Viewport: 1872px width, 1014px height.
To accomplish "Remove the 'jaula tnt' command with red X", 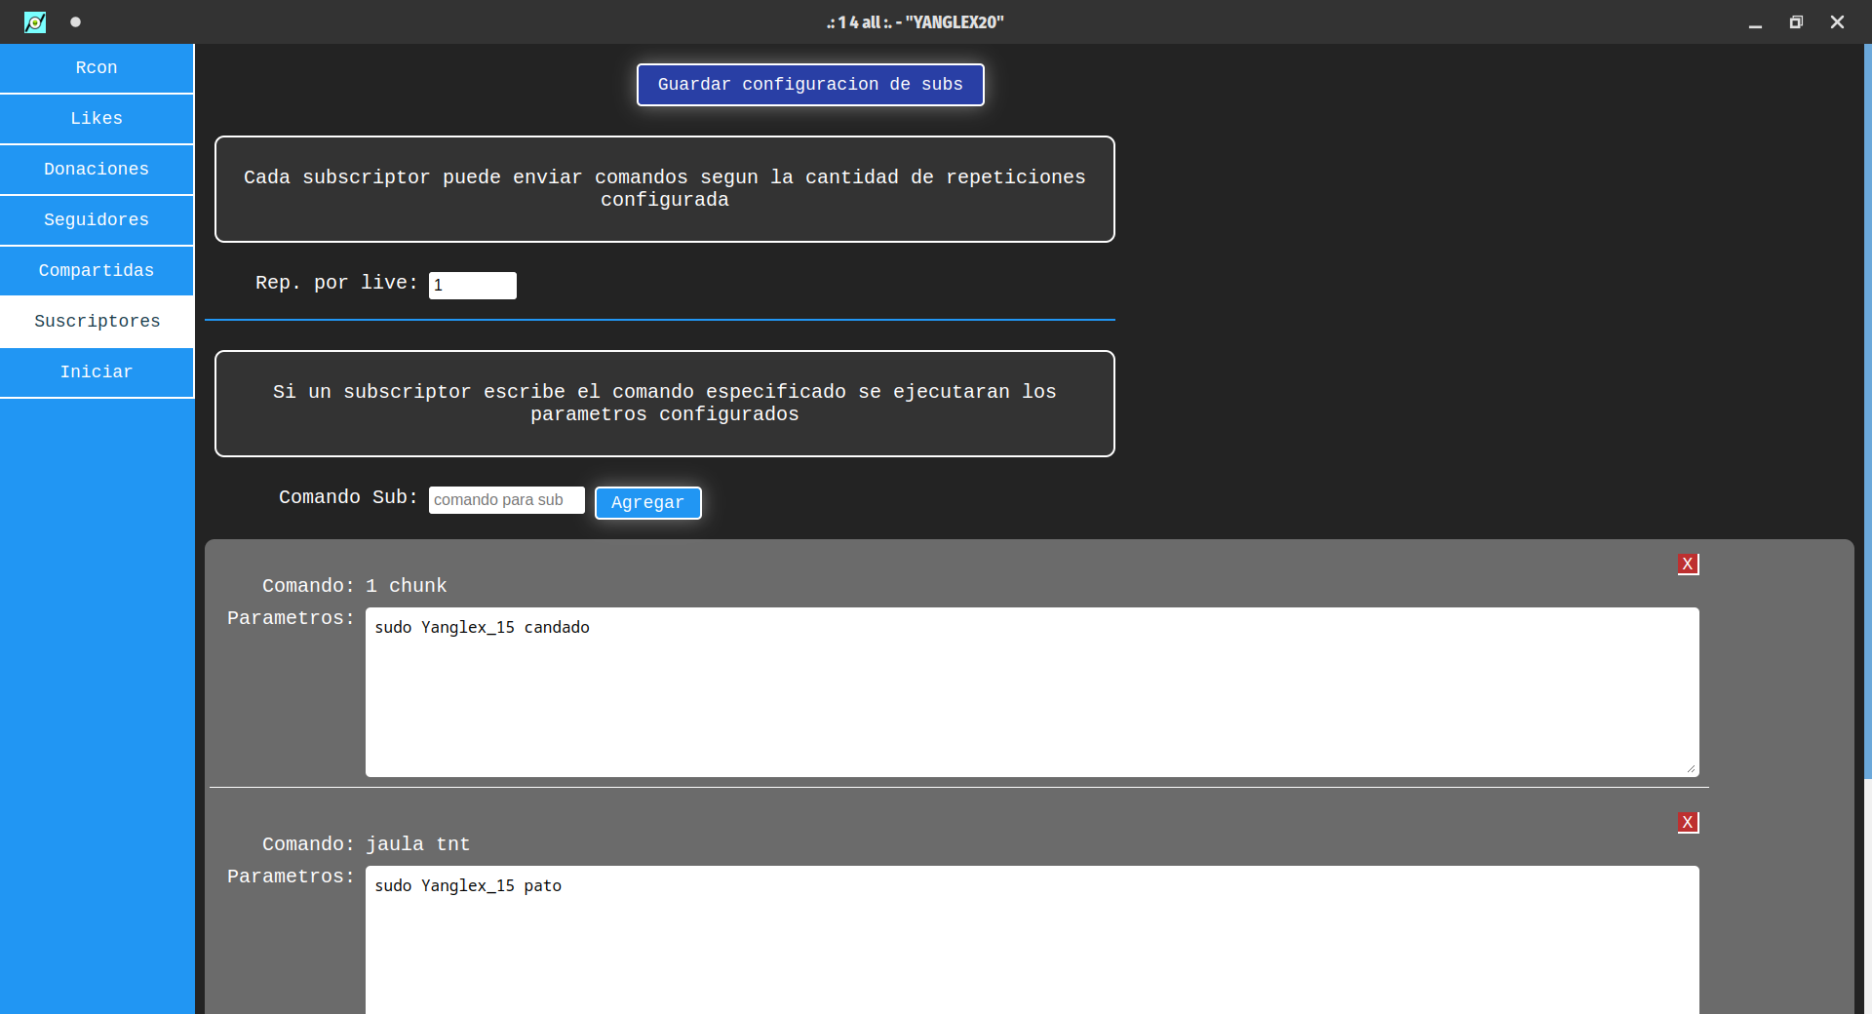I will point(1688,822).
